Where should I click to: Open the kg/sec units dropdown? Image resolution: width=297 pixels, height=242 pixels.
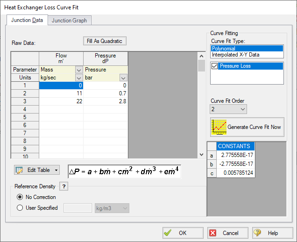pyautogui.click(x=78, y=78)
